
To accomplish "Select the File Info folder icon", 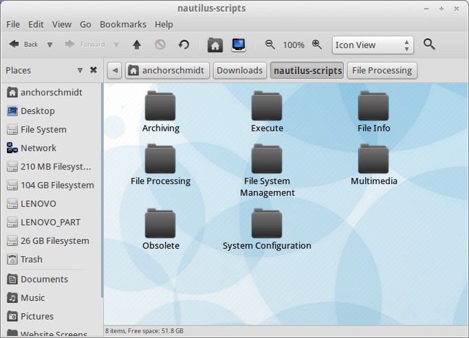I will pyautogui.click(x=373, y=106).
